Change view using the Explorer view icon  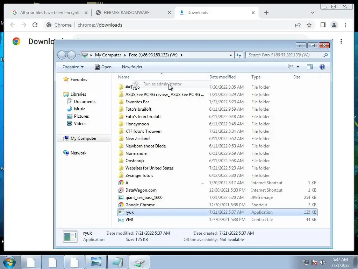(x=291, y=67)
